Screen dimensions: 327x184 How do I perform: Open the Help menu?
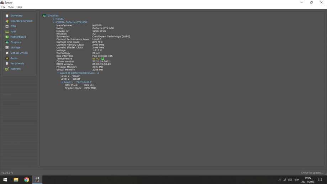19,7
